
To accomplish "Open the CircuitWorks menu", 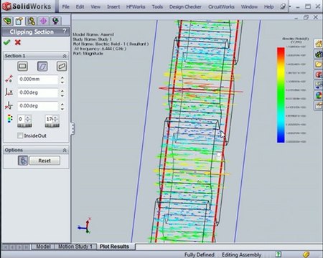I will pos(221,7).
